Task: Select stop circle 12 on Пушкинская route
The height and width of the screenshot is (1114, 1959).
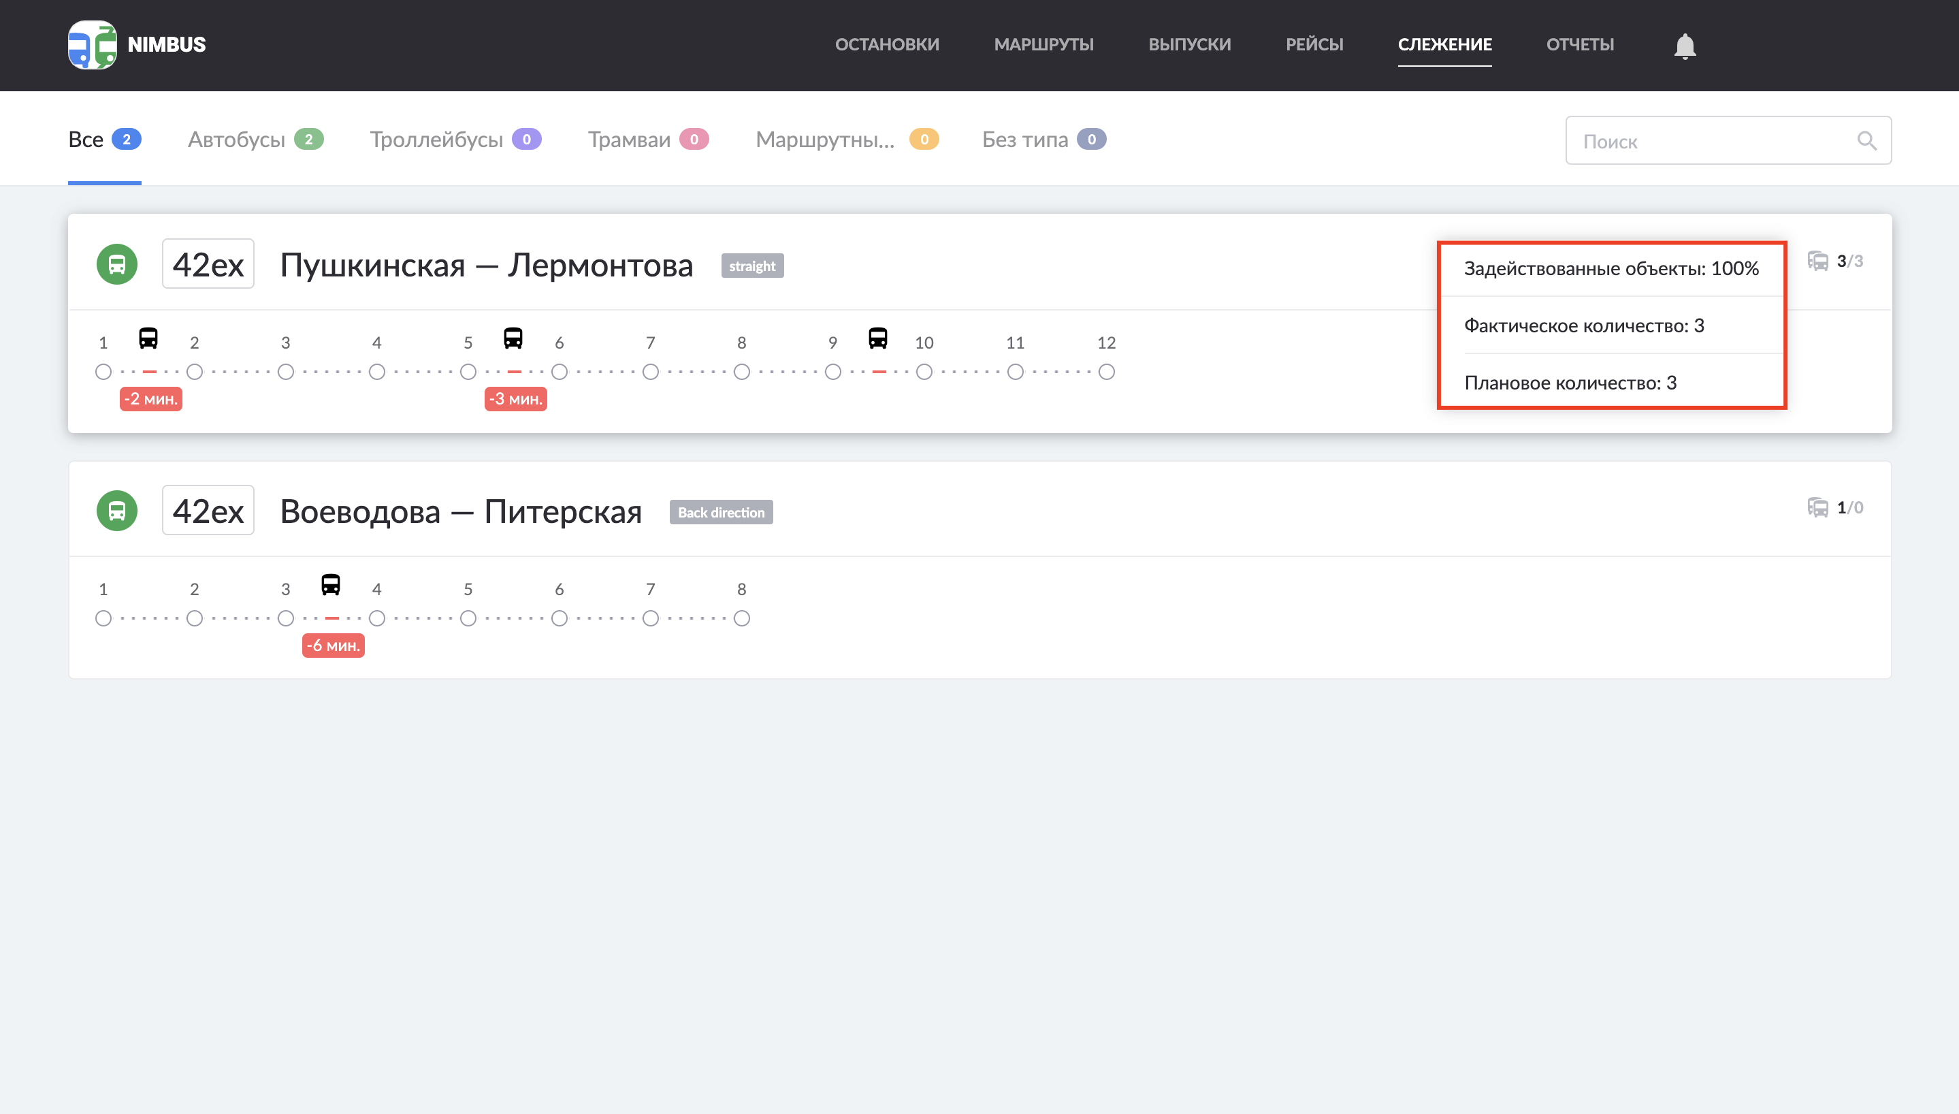Action: click(x=1106, y=372)
